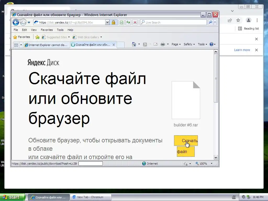Screen dimensions: 268x201
Task: Refresh the page with the green arrows icon
Action: click(128, 23)
